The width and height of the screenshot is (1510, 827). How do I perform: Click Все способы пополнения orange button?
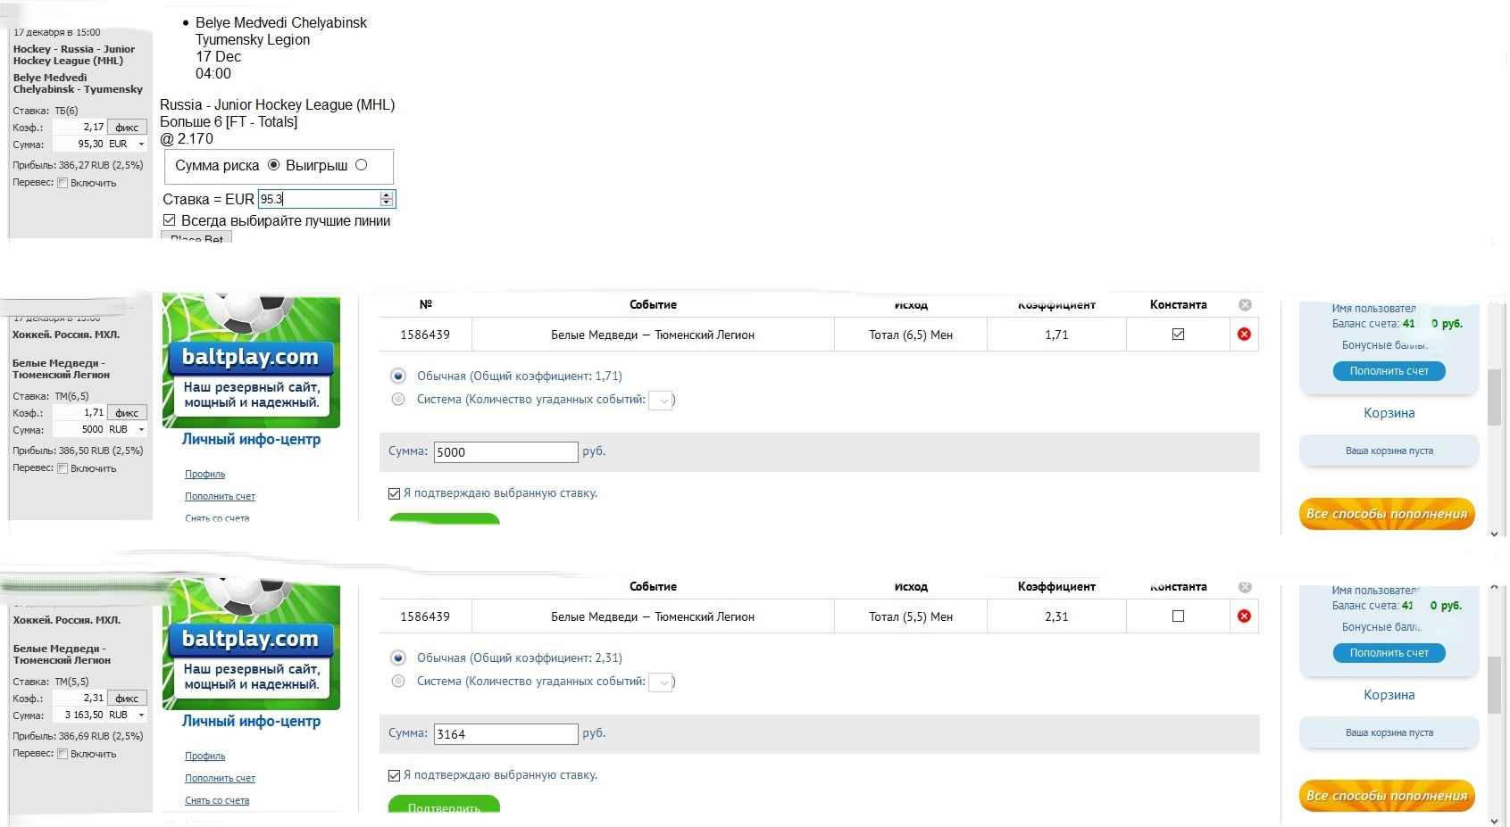1387,514
